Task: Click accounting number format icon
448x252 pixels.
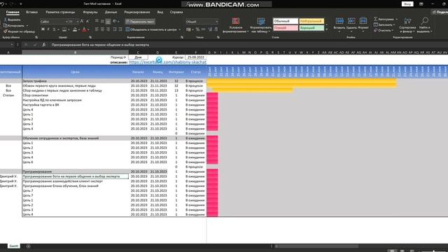Action: [x=188, y=29]
